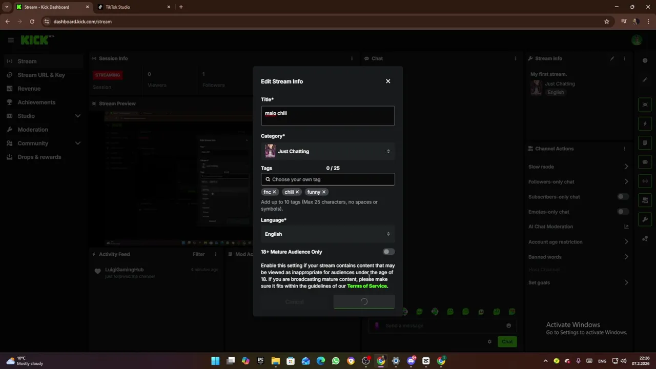Click the faded Cancel button in dialog
The height and width of the screenshot is (369, 656).
tap(294, 302)
